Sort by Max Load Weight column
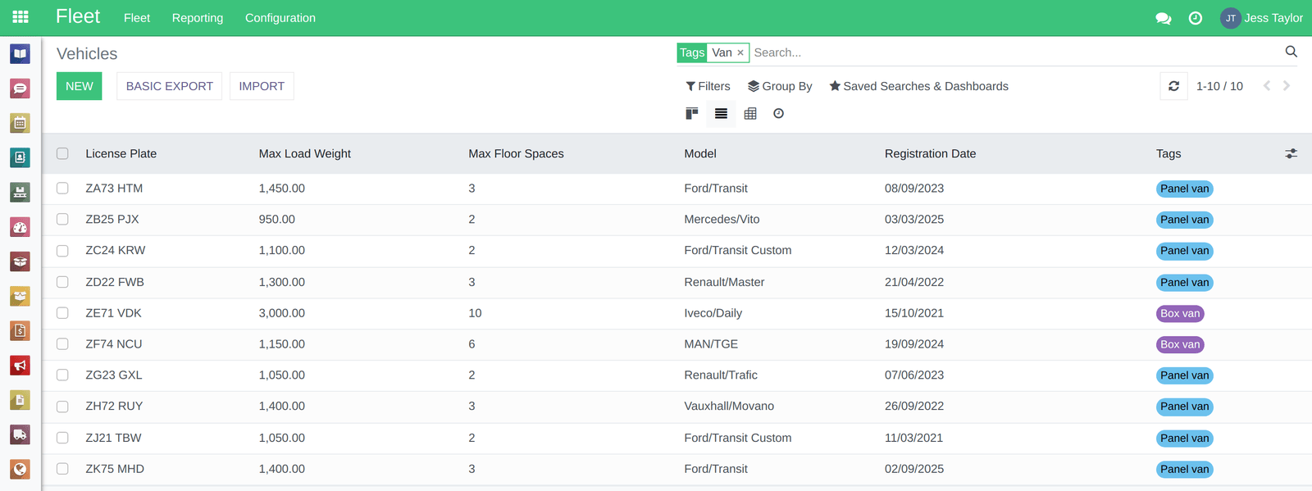 (x=305, y=153)
